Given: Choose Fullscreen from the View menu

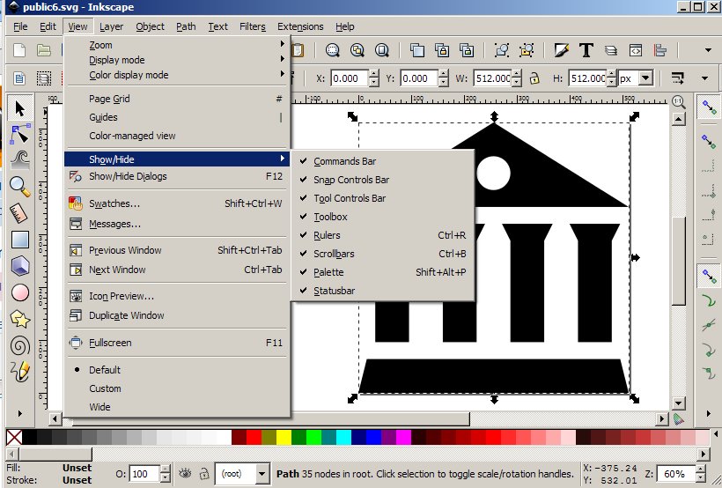Looking at the screenshot, I should (110, 343).
